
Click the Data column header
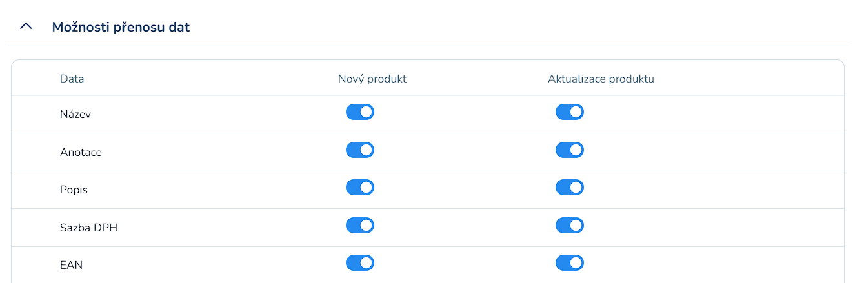point(72,79)
